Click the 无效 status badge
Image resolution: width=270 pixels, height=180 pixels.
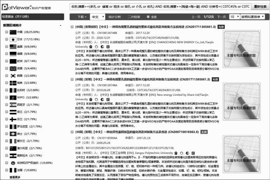coord(204,132)
